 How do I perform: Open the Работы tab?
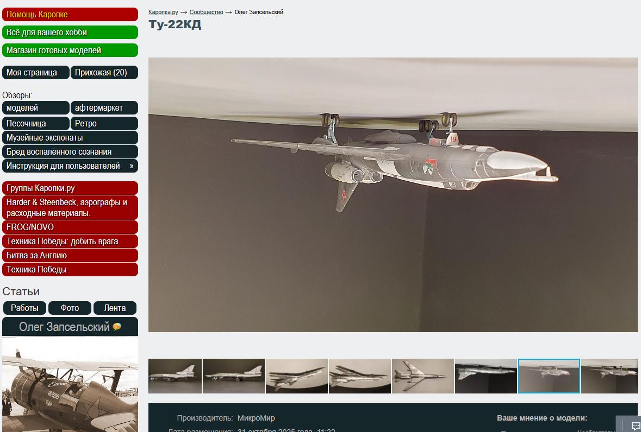coord(24,308)
